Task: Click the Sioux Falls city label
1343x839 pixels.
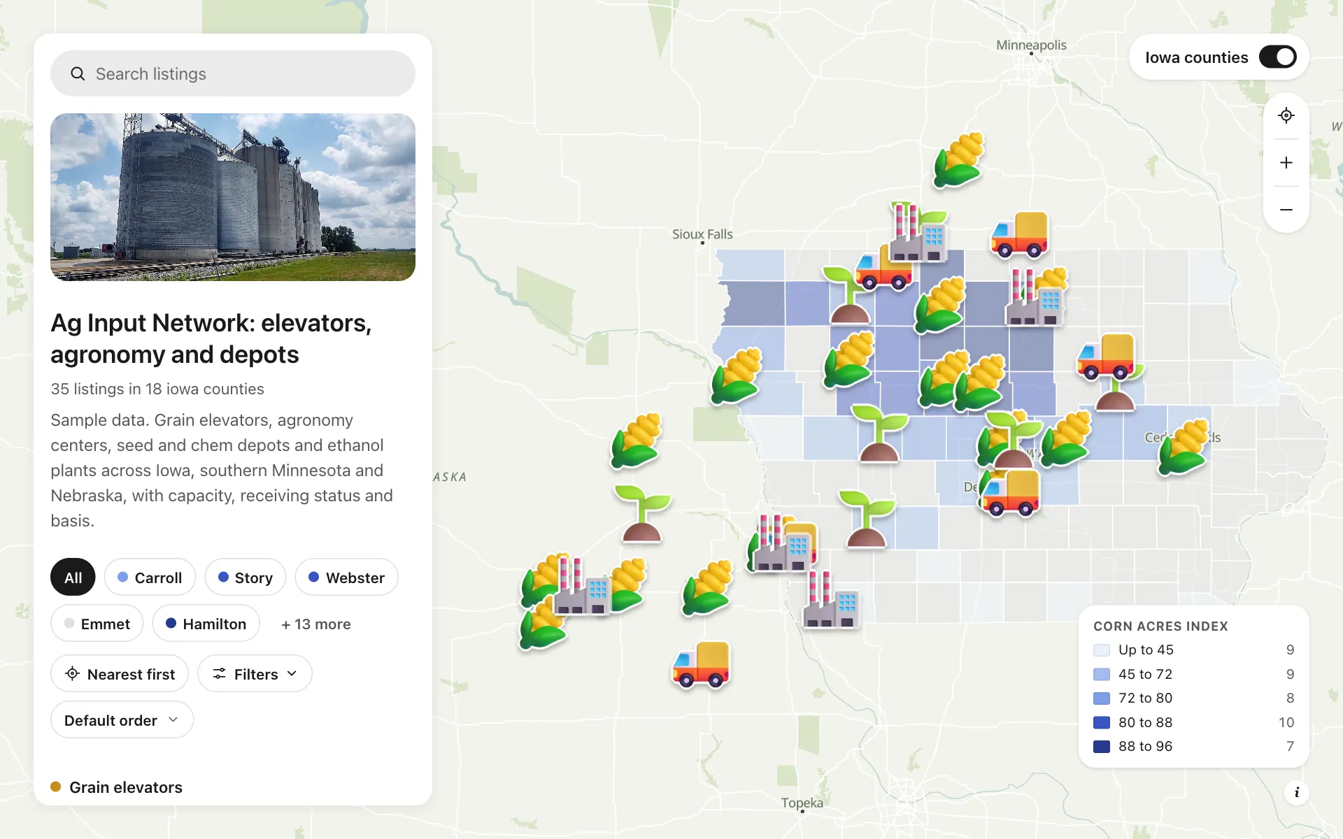Action: click(x=702, y=234)
